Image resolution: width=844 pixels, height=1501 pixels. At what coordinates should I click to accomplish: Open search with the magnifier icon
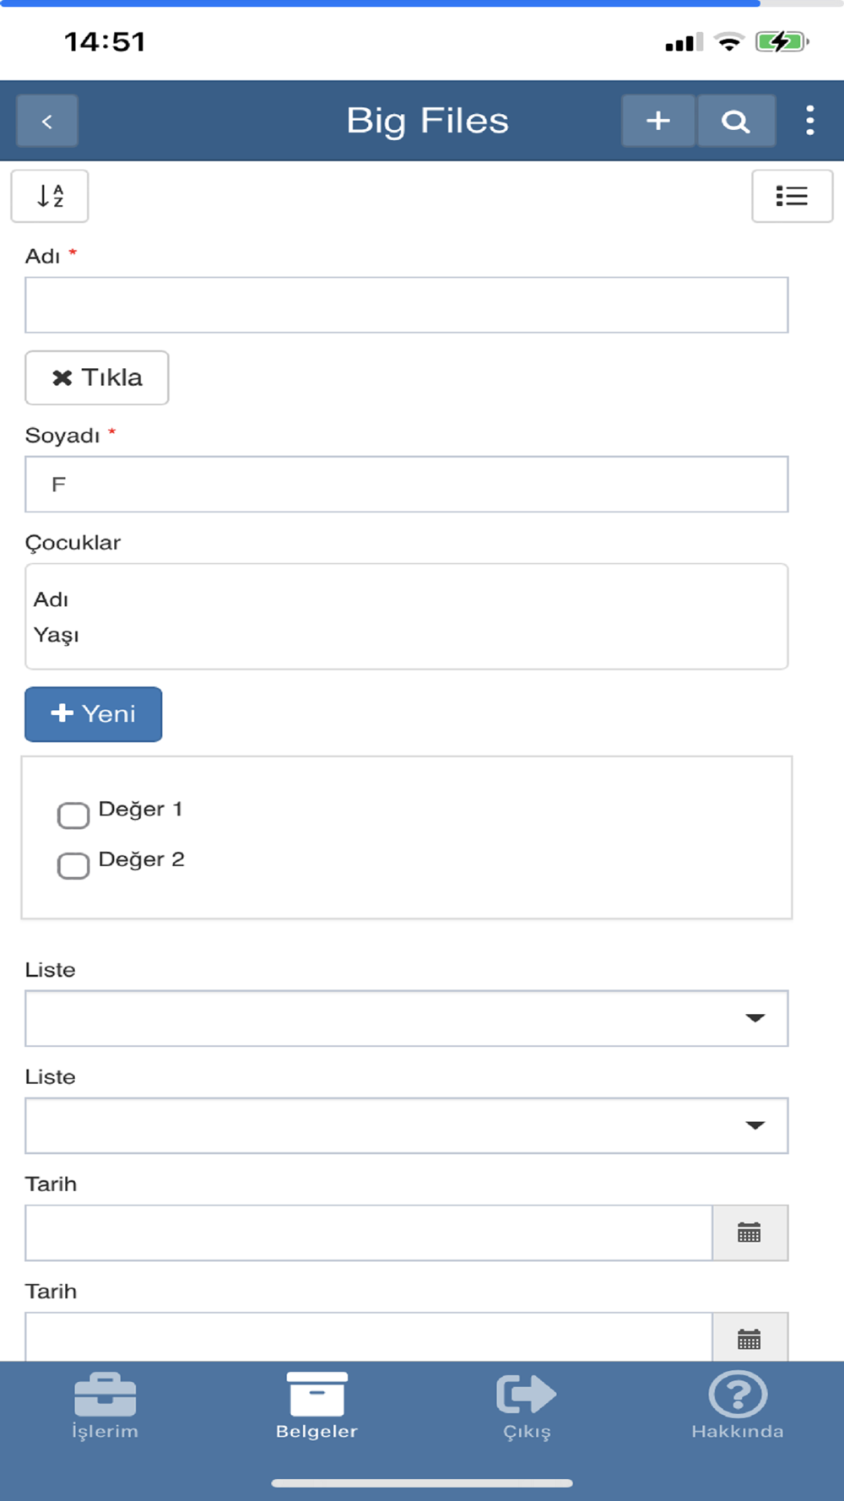click(x=736, y=122)
